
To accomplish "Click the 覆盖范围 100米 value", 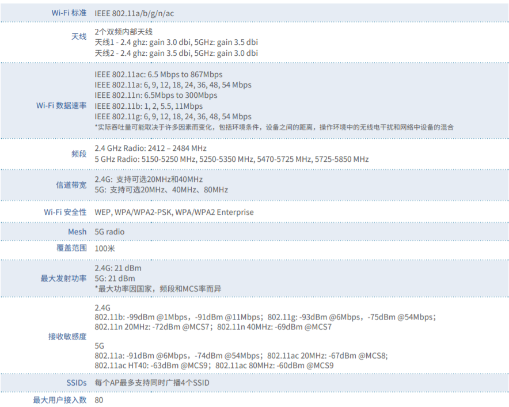I will pos(105,248).
